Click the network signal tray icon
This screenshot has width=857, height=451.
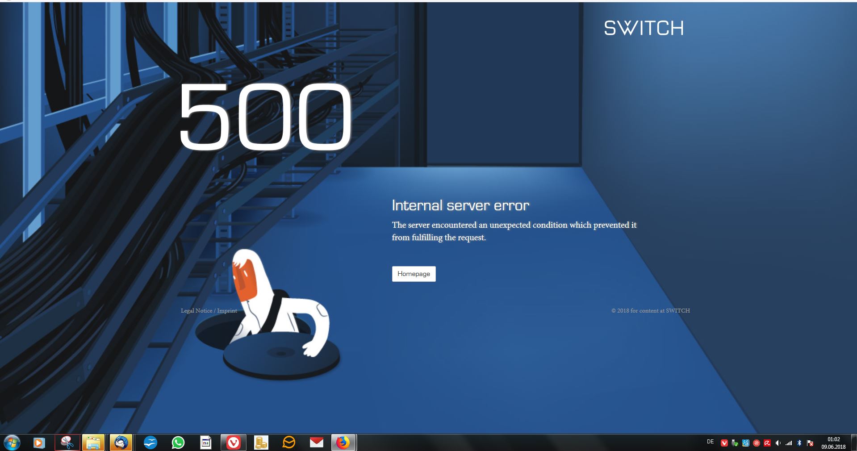(789, 443)
